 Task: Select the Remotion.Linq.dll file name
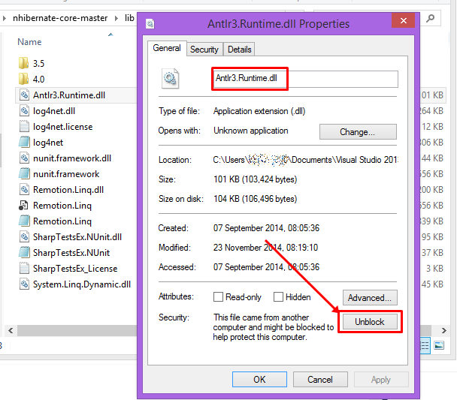[x=68, y=190]
